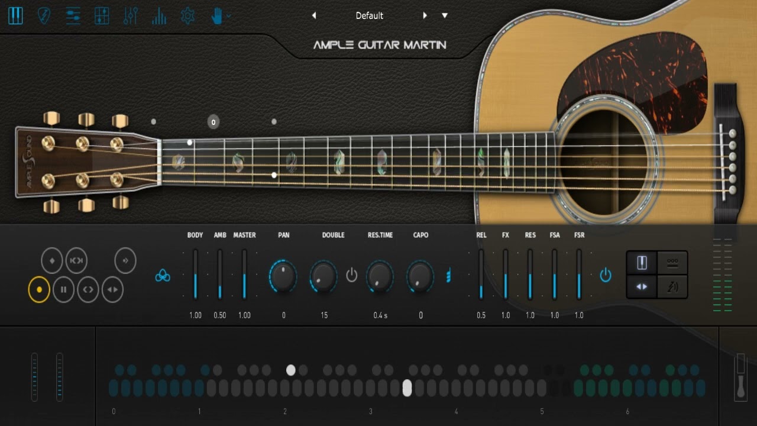Adjust the FX slider
The width and height of the screenshot is (757, 426).
pyautogui.click(x=506, y=274)
